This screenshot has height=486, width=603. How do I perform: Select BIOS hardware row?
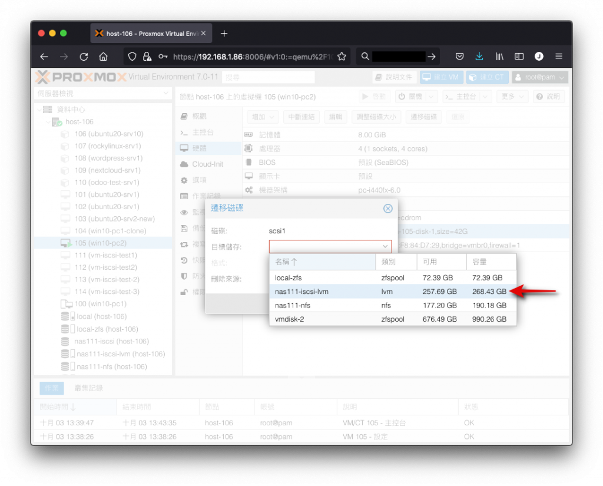coord(406,163)
